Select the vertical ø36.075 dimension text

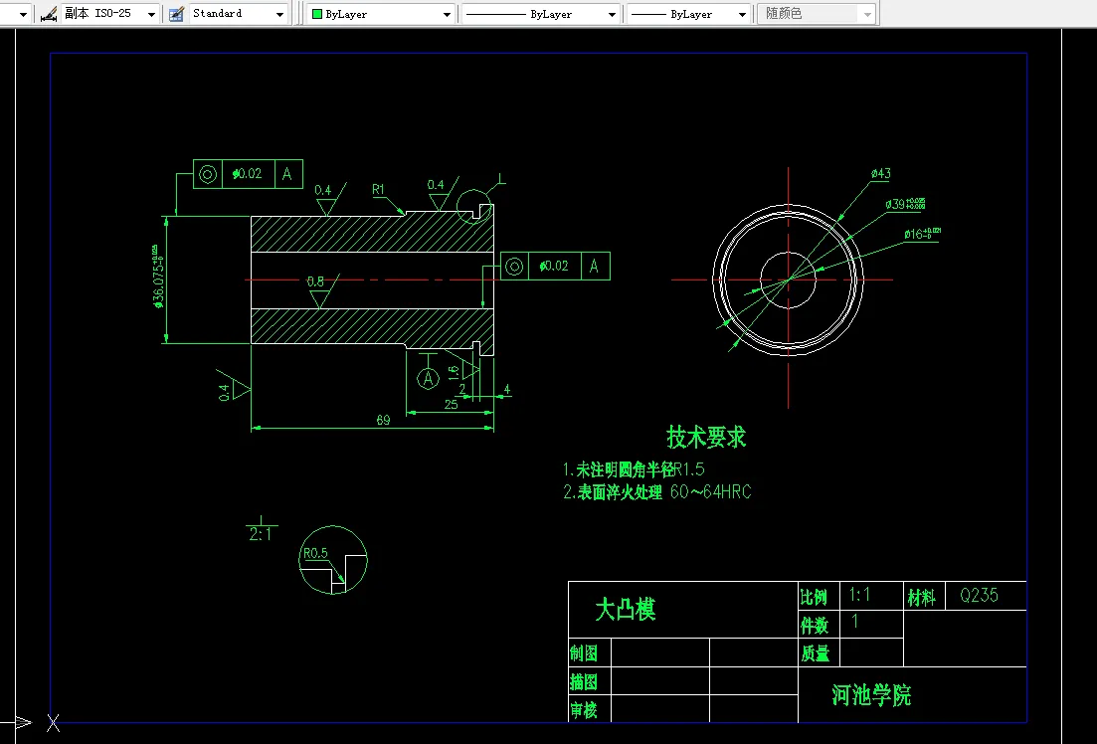158,277
